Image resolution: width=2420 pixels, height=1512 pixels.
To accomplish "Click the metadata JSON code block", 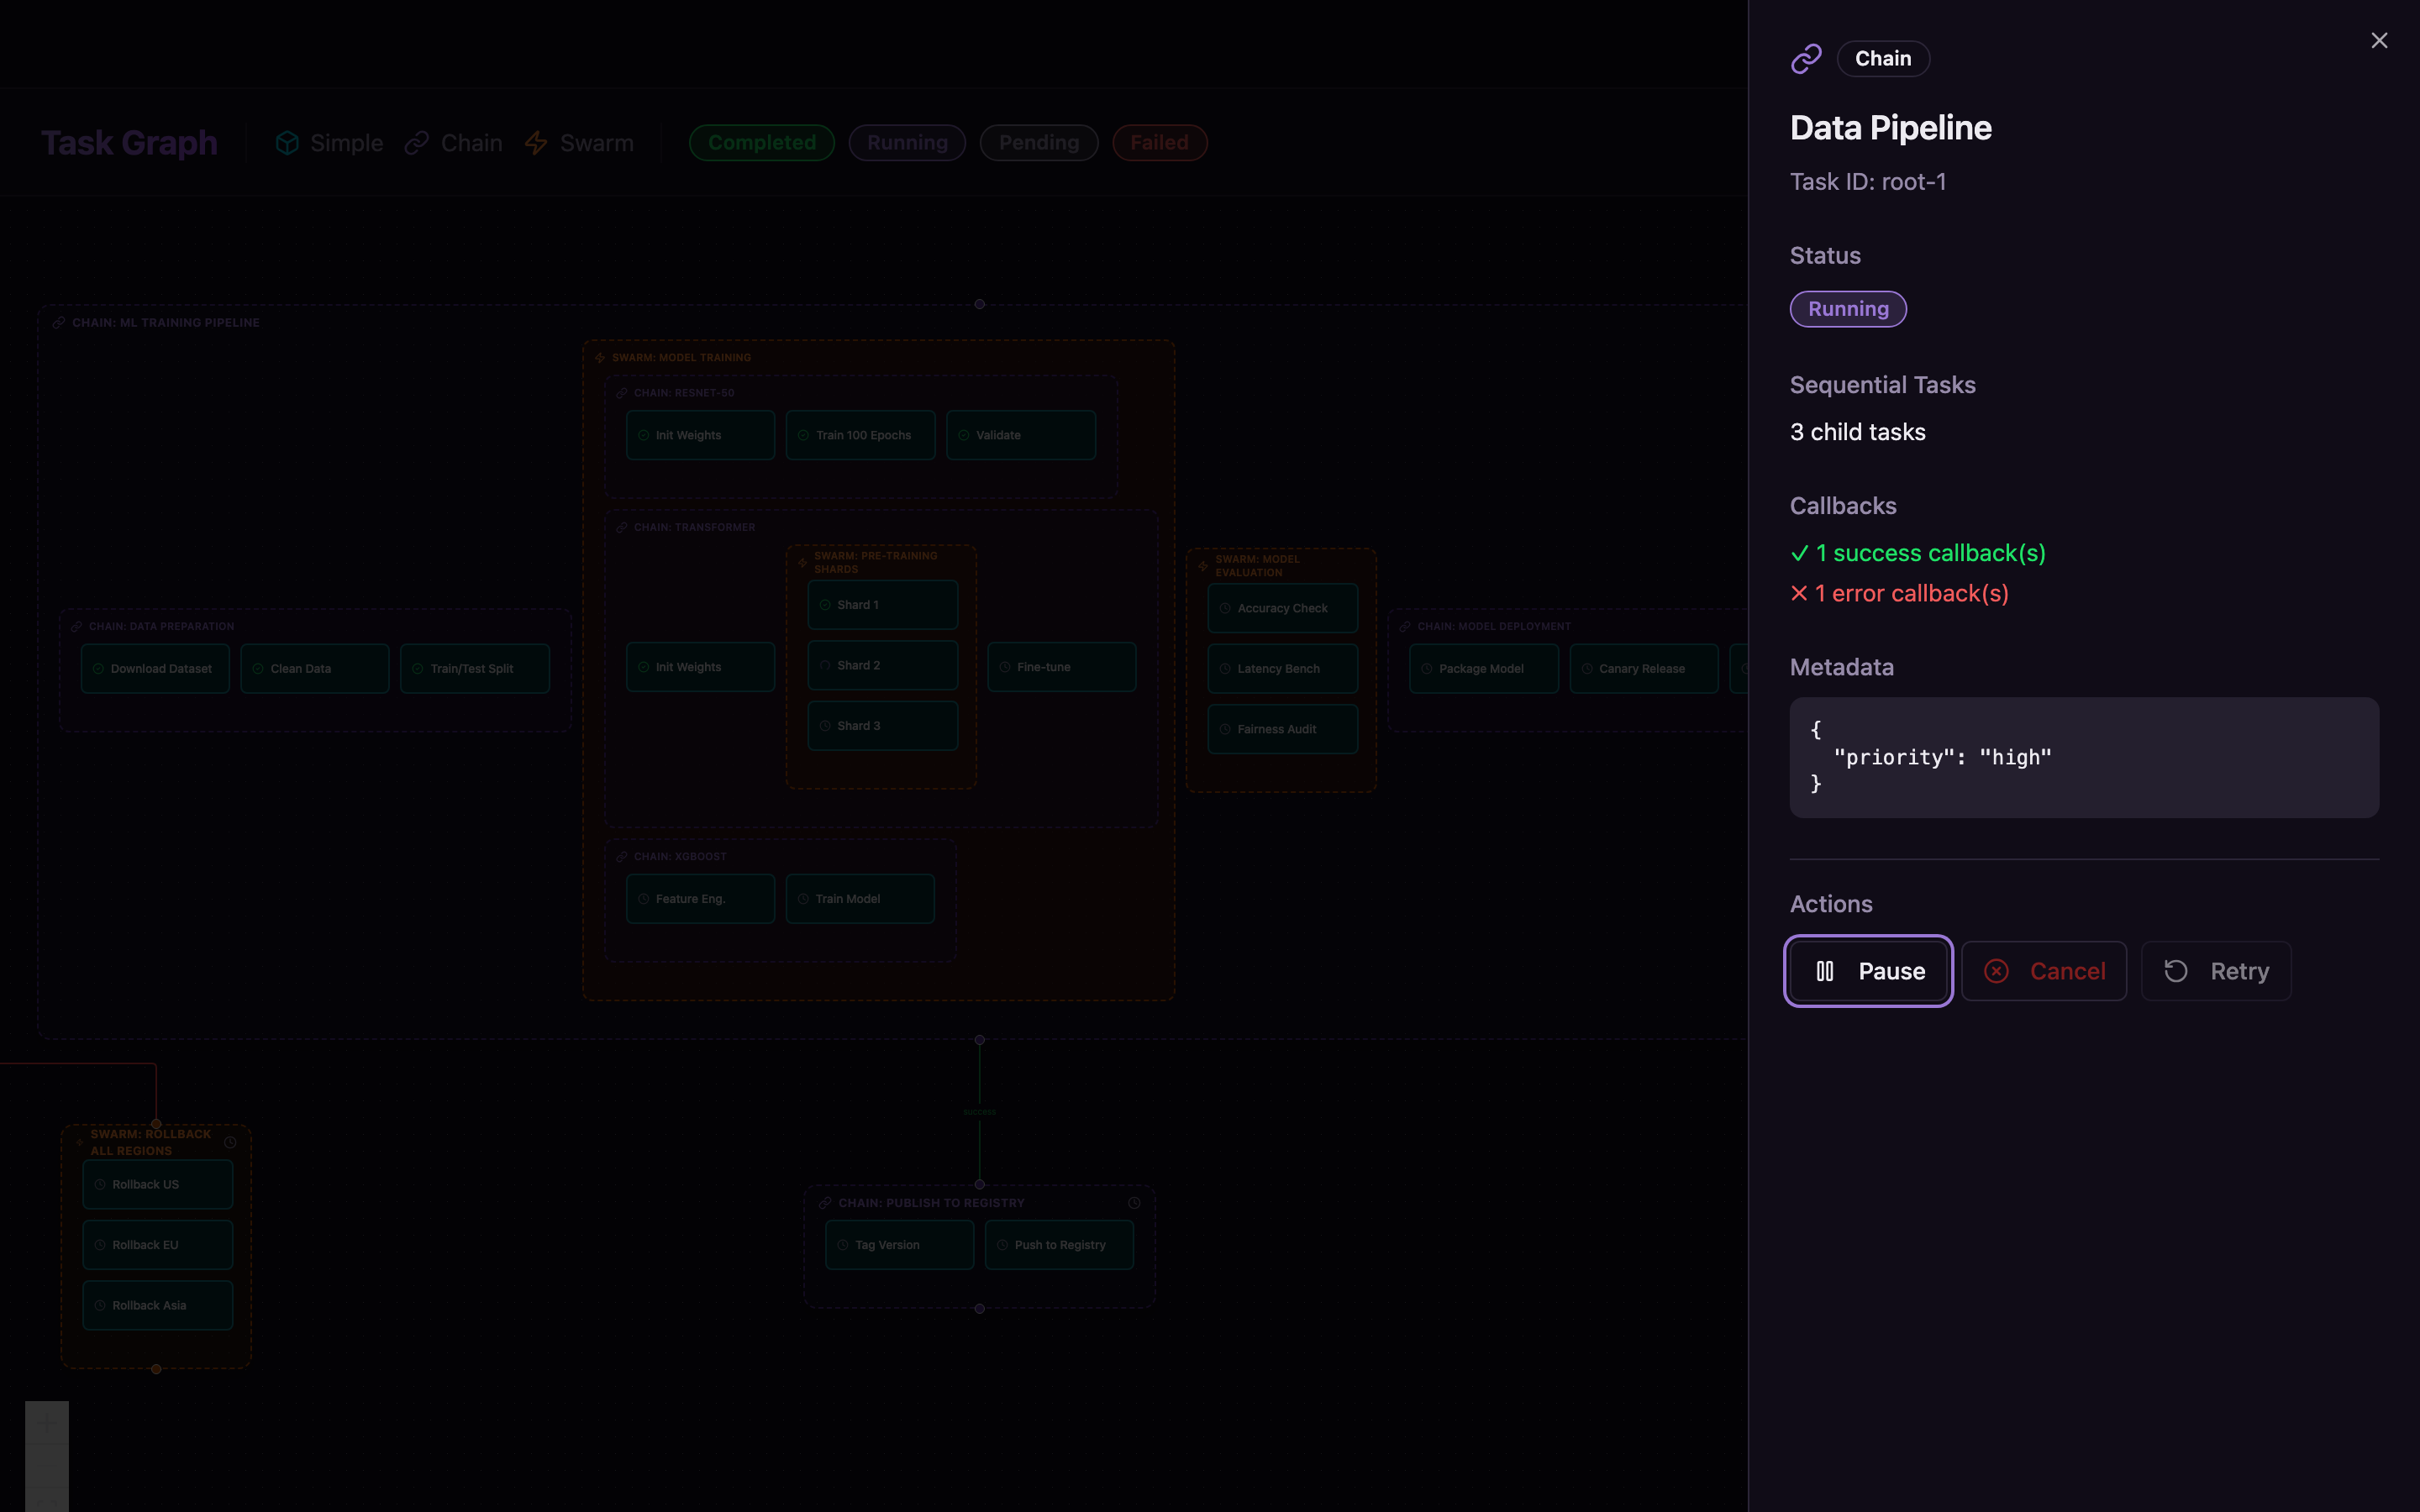I will click(2083, 757).
